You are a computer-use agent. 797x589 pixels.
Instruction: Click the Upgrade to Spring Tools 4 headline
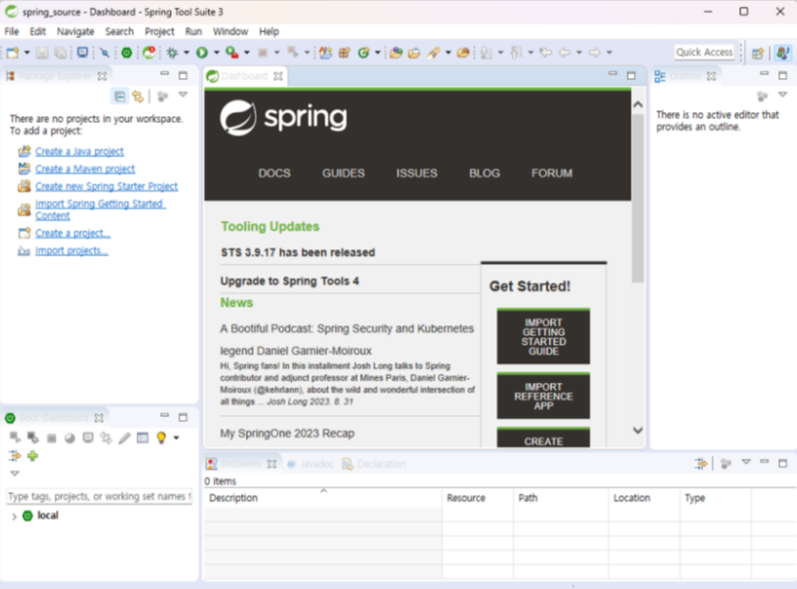(x=290, y=281)
